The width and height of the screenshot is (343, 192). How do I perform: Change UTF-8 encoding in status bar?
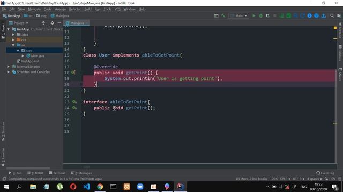299,179
